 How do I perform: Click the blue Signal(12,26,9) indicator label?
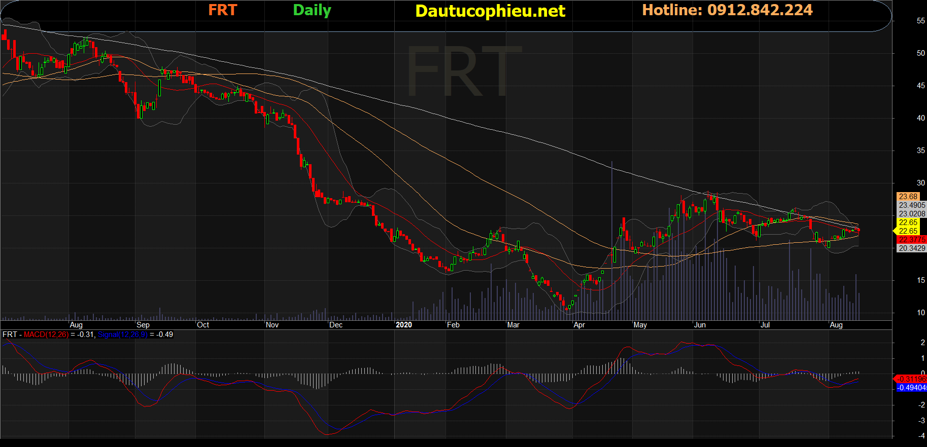pos(123,334)
